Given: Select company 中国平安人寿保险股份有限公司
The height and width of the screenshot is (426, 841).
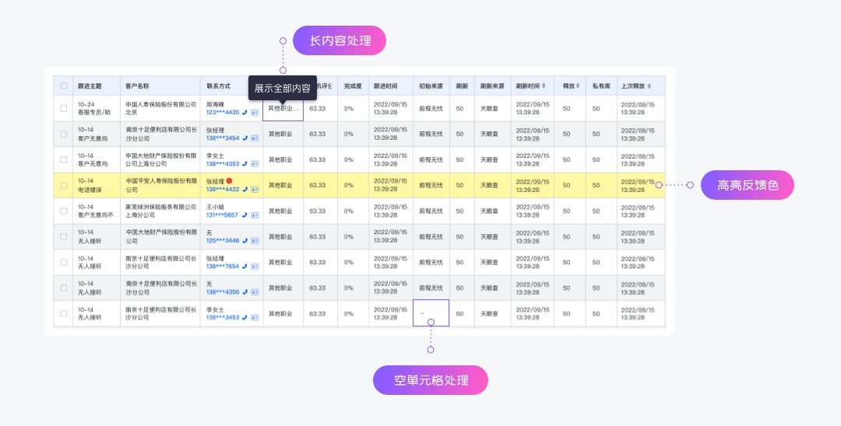Looking at the screenshot, I should [x=161, y=185].
